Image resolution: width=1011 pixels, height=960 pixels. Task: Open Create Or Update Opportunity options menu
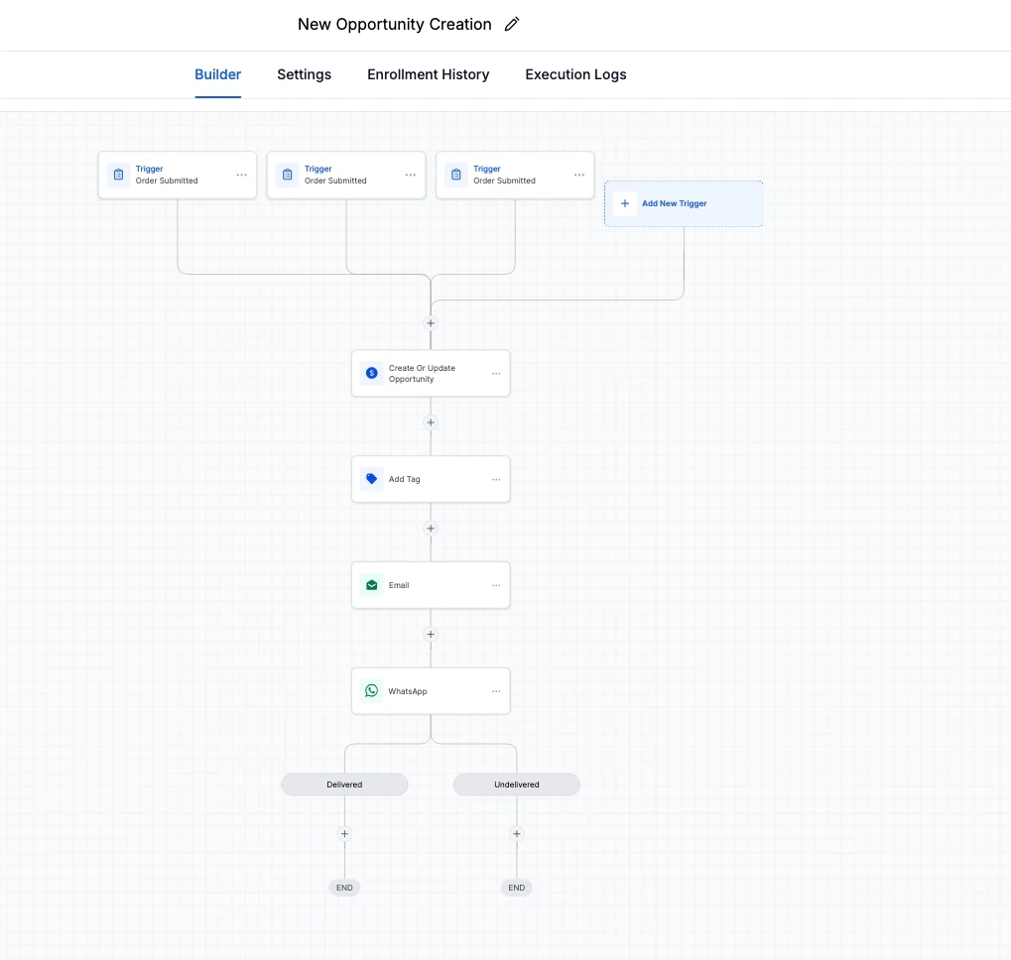click(496, 374)
